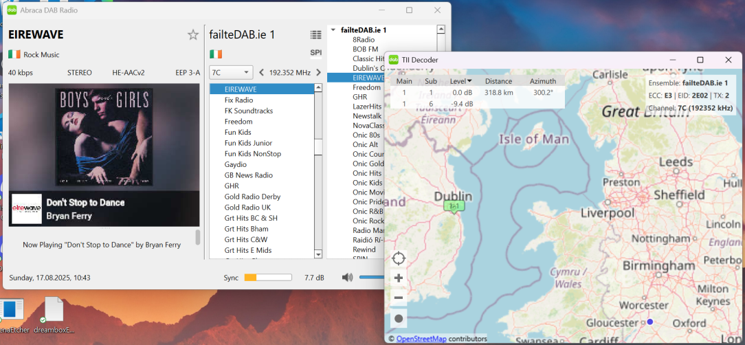This screenshot has height=345, width=745.
Task: Open the OpenStreetMap attribution link
Action: pyautogui.click(x=421, y=339)
